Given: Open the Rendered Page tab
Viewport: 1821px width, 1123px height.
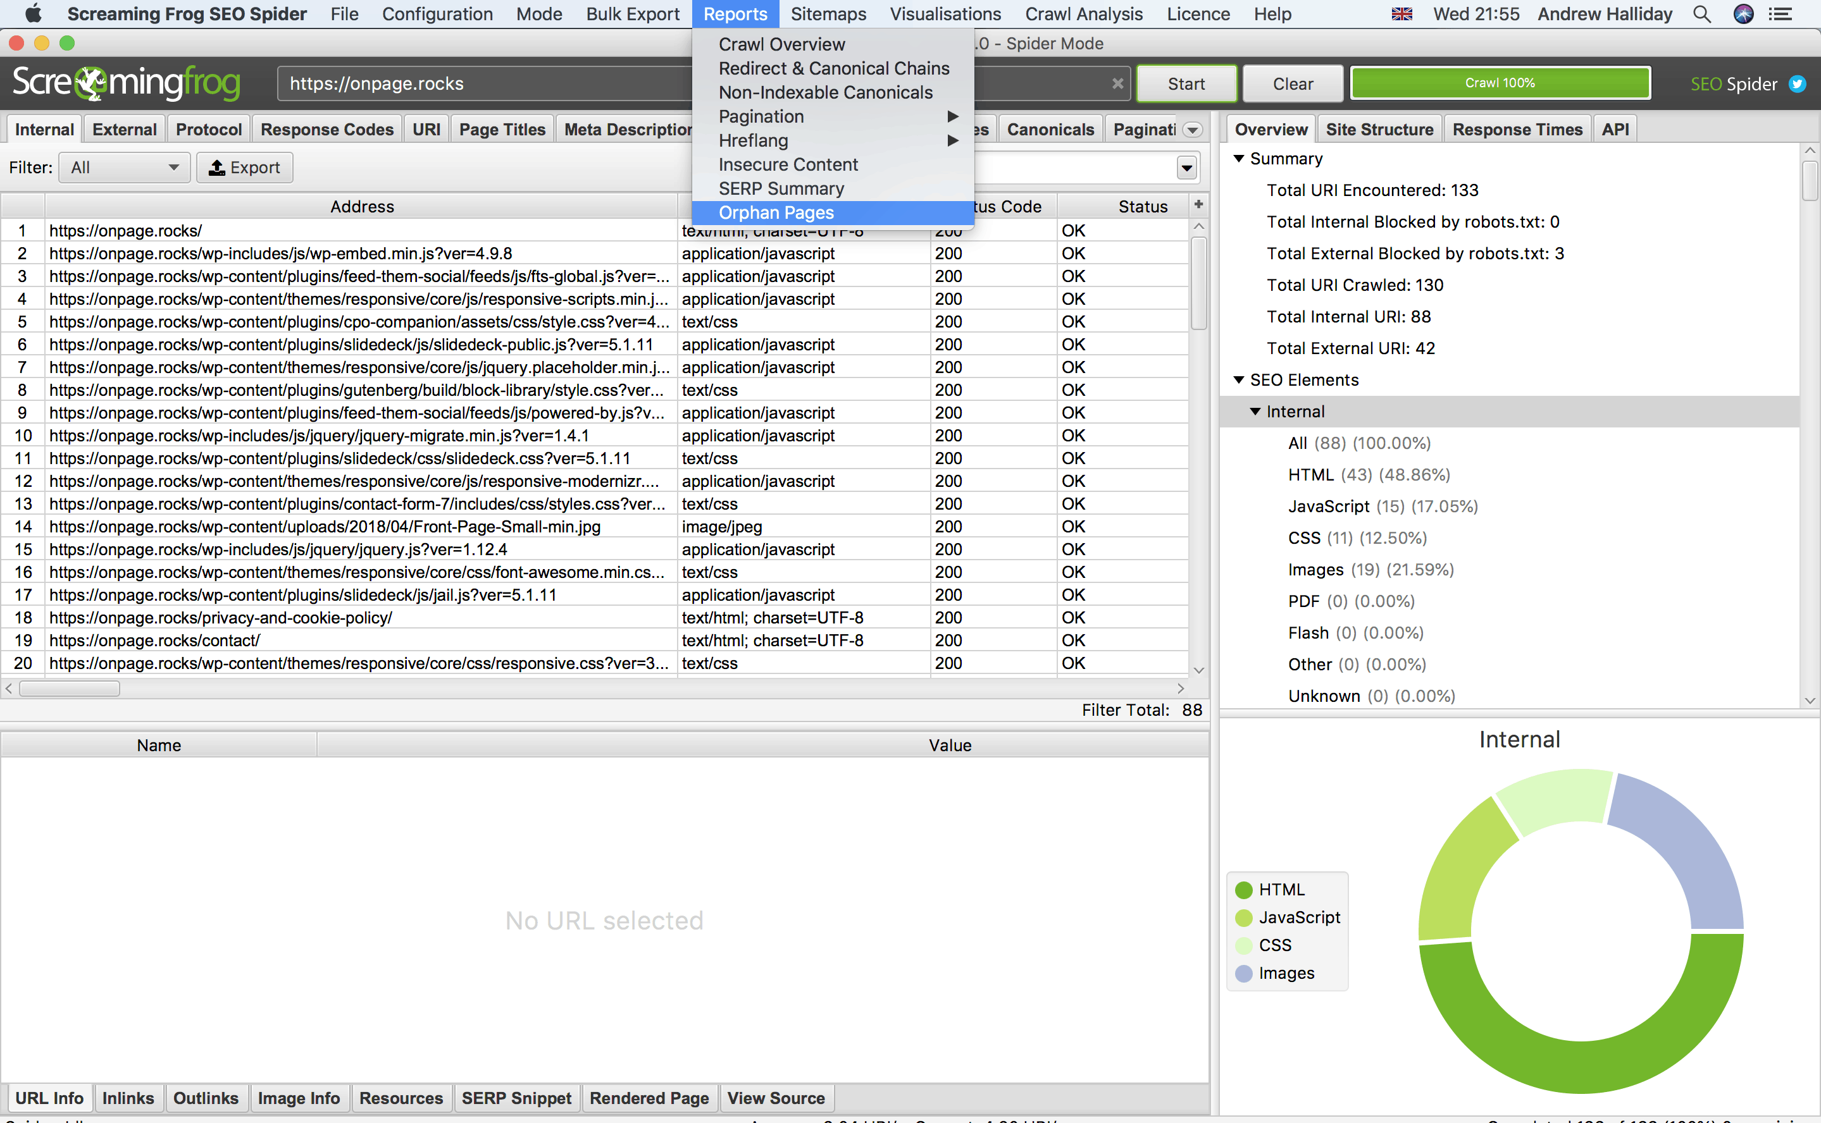Looking at the screenshot, I should (649, 1098).
